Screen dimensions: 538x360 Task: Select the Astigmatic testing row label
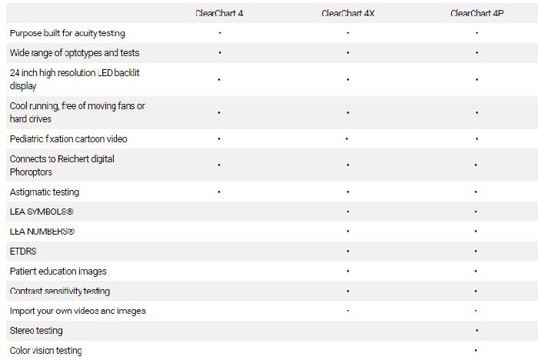45,192
